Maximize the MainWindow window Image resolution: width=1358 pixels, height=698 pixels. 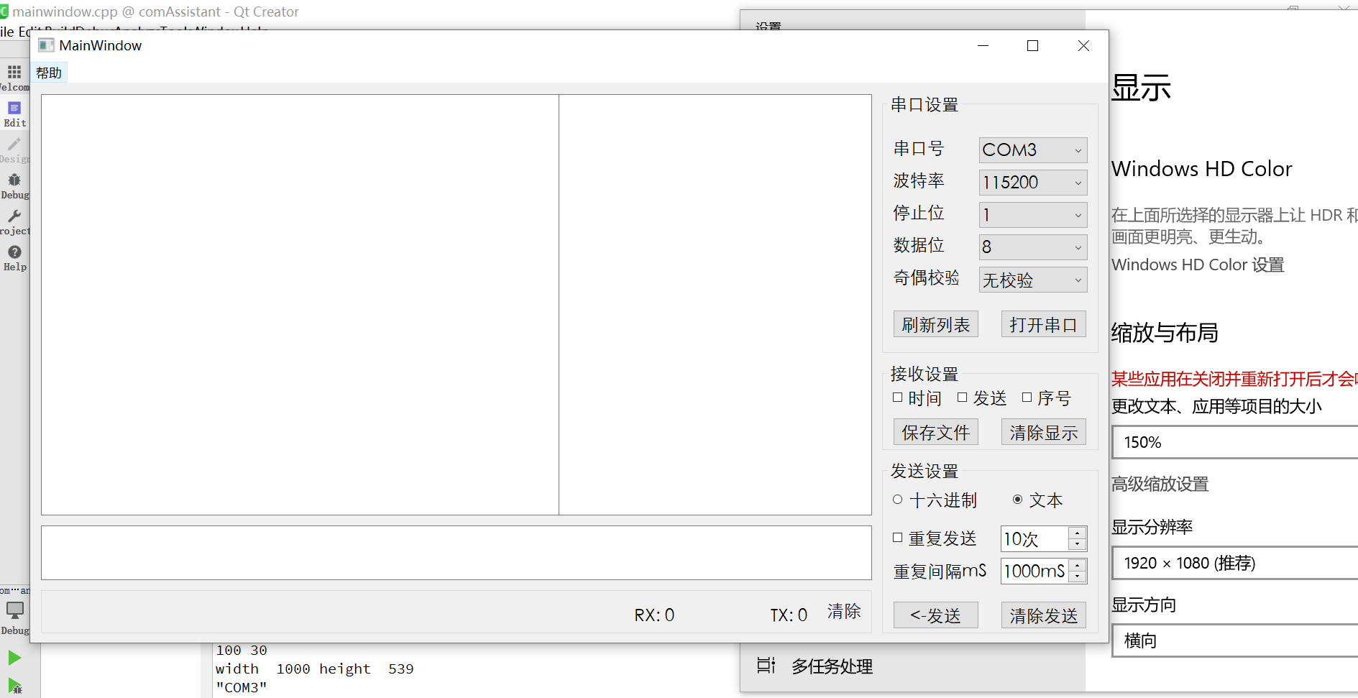1033,45
